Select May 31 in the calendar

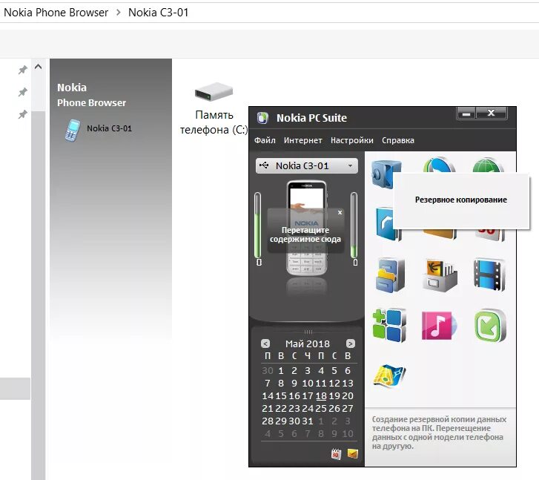pyautogui.click(x=308, y=421)
